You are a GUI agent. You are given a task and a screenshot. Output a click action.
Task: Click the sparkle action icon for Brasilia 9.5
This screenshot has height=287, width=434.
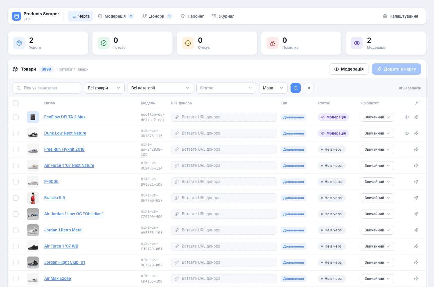(x=416, y=198)
